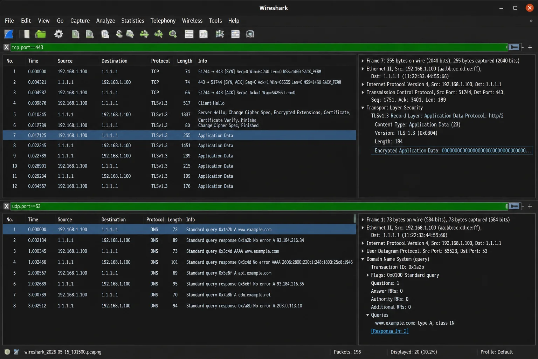
Task: Clear the udp.port==53 filter with X
Action: pos(6,206)
